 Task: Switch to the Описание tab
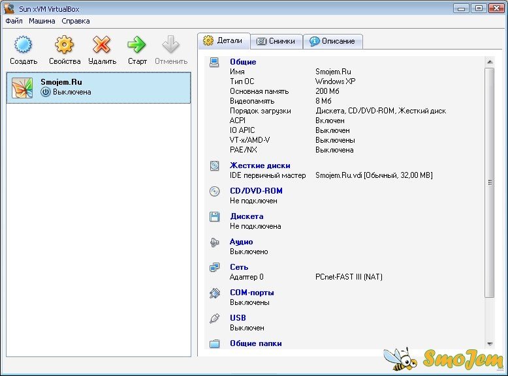332,41
